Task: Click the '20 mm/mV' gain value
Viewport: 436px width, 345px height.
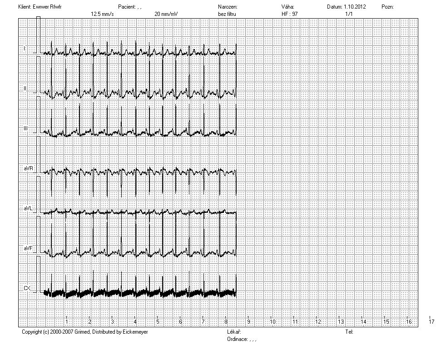Action: pos(166,14)
